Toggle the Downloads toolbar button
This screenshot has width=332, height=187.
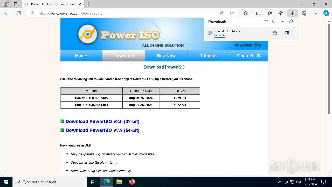[292, 13]
